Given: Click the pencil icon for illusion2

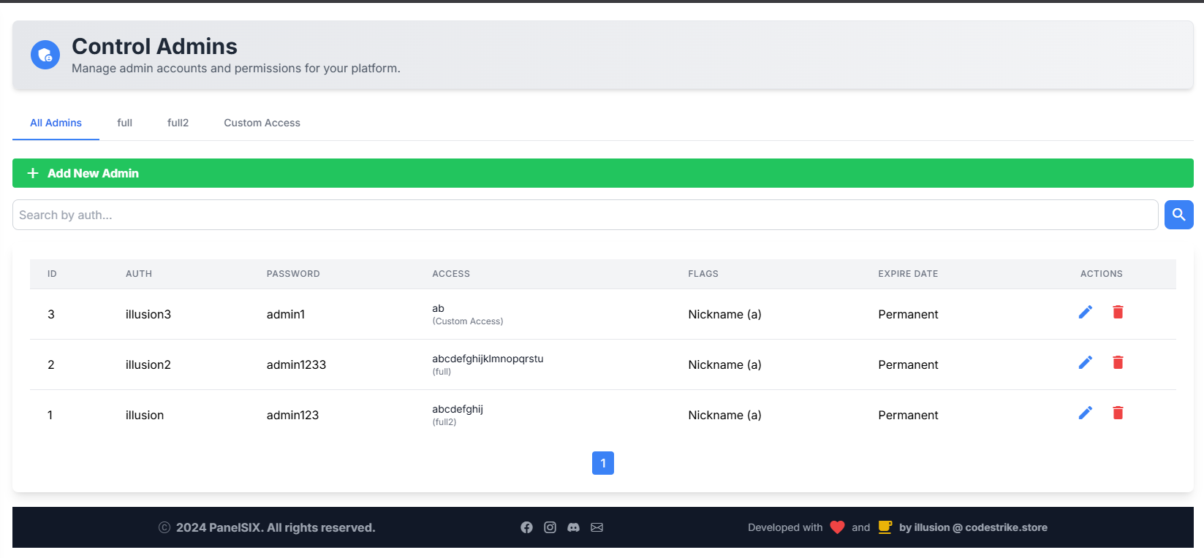Looking at the screenshot, I should tap(1086, 362).
